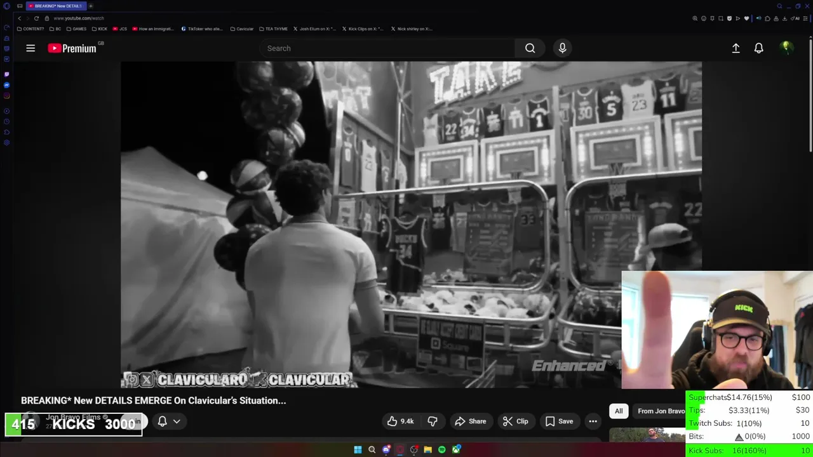Go back in browser history
This screenshot has height=457, width=813.
click(x=19, y=18)
